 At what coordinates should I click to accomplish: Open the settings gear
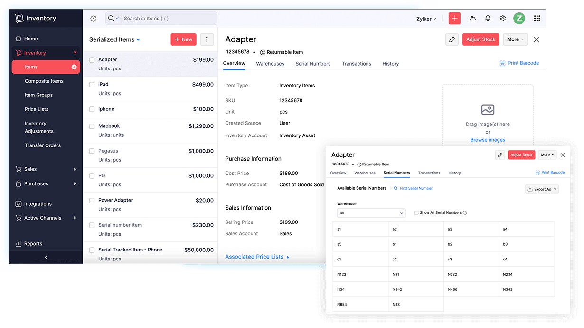[x=503, y=18]
